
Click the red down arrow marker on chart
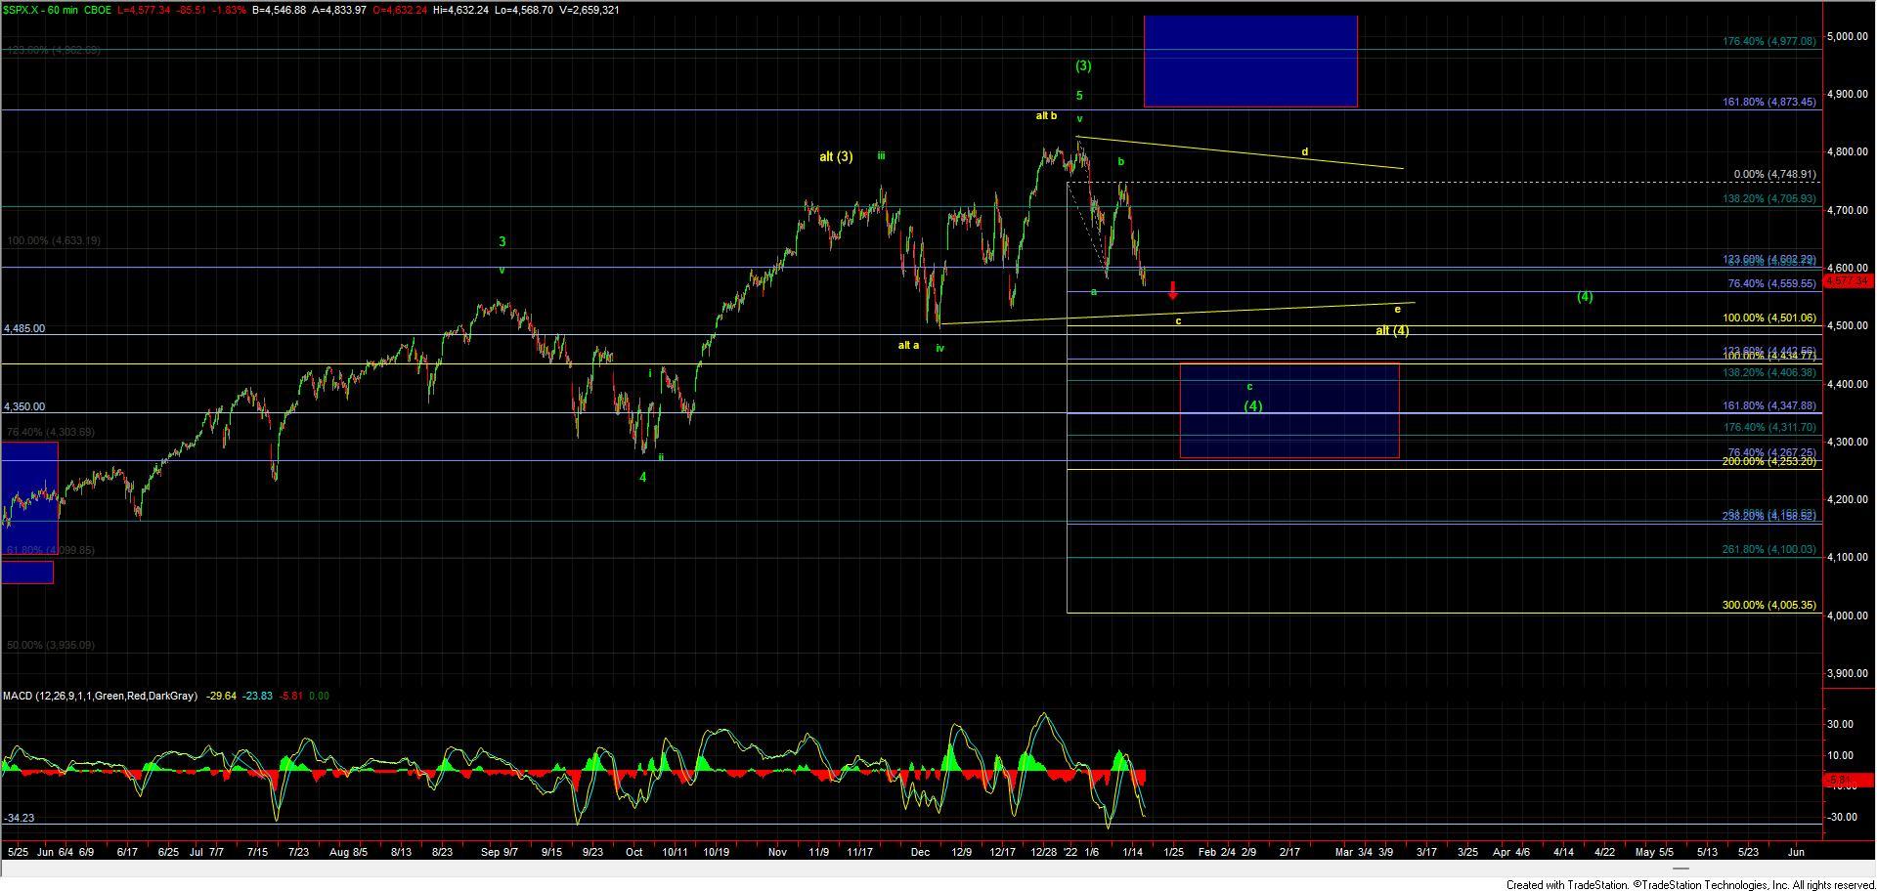tap(1173, 290)
